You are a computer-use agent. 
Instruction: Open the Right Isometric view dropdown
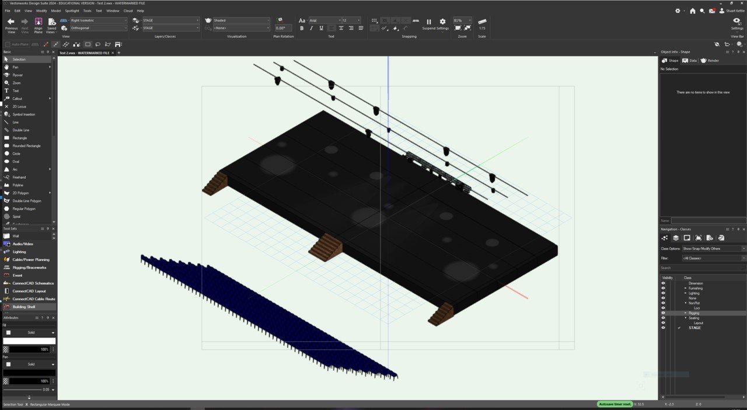(98, 20)
